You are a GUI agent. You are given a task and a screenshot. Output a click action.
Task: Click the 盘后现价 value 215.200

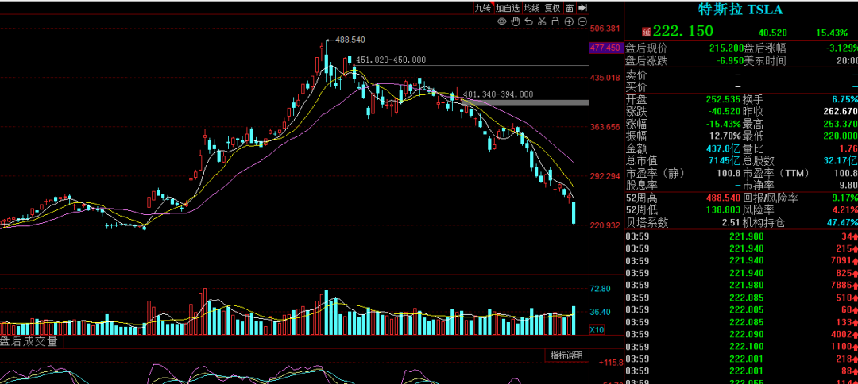(x=725, y=48)
